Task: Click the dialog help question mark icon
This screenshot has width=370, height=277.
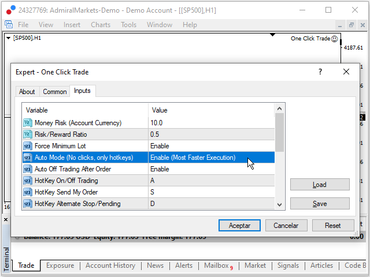Action: [320, 72]
